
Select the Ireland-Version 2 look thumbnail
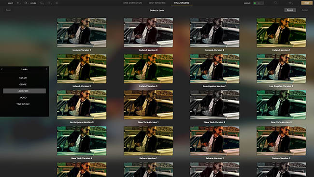click(82, 69)
